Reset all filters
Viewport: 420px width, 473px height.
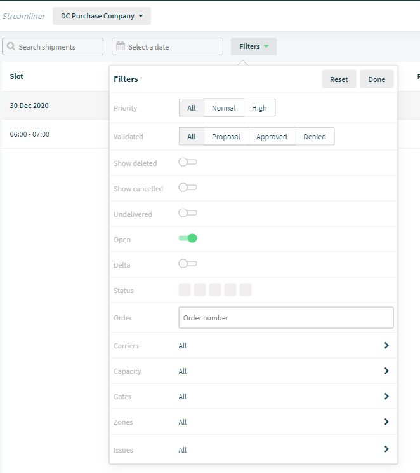pyautogui.click(x=339, y=79)
